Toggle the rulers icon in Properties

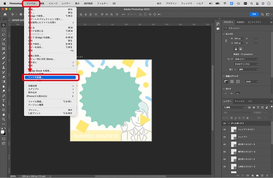[226, 81]
